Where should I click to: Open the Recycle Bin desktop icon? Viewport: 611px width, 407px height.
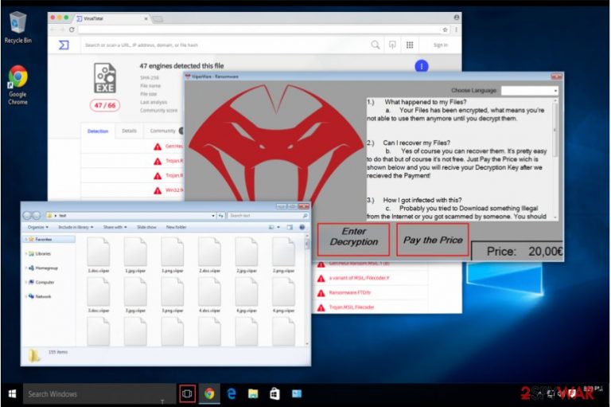pos(18,27)
